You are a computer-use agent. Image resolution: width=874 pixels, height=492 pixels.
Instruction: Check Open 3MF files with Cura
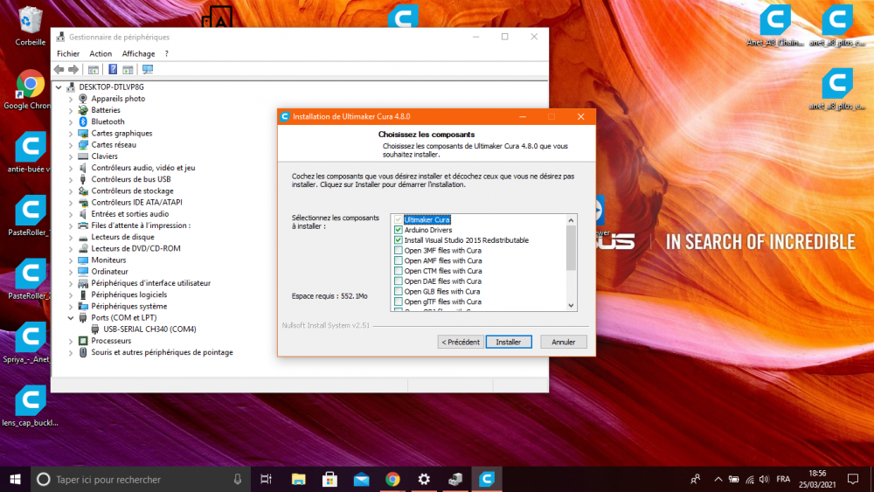click(x=398, y=250)
